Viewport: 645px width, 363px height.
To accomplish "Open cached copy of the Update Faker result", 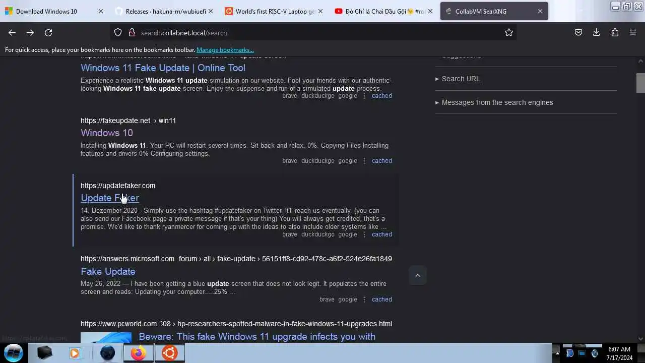I will click(x=381, y=234).
